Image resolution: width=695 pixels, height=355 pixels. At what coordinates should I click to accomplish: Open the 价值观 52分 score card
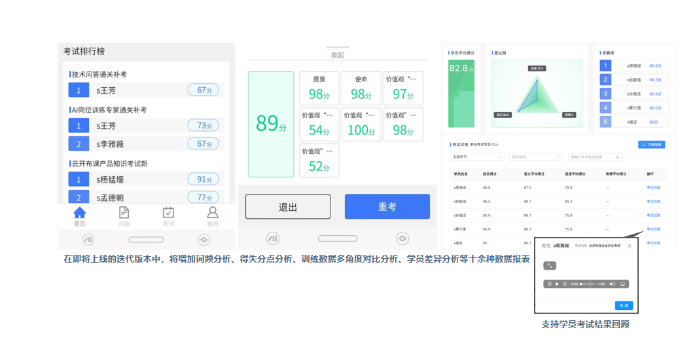coord(319,160)
